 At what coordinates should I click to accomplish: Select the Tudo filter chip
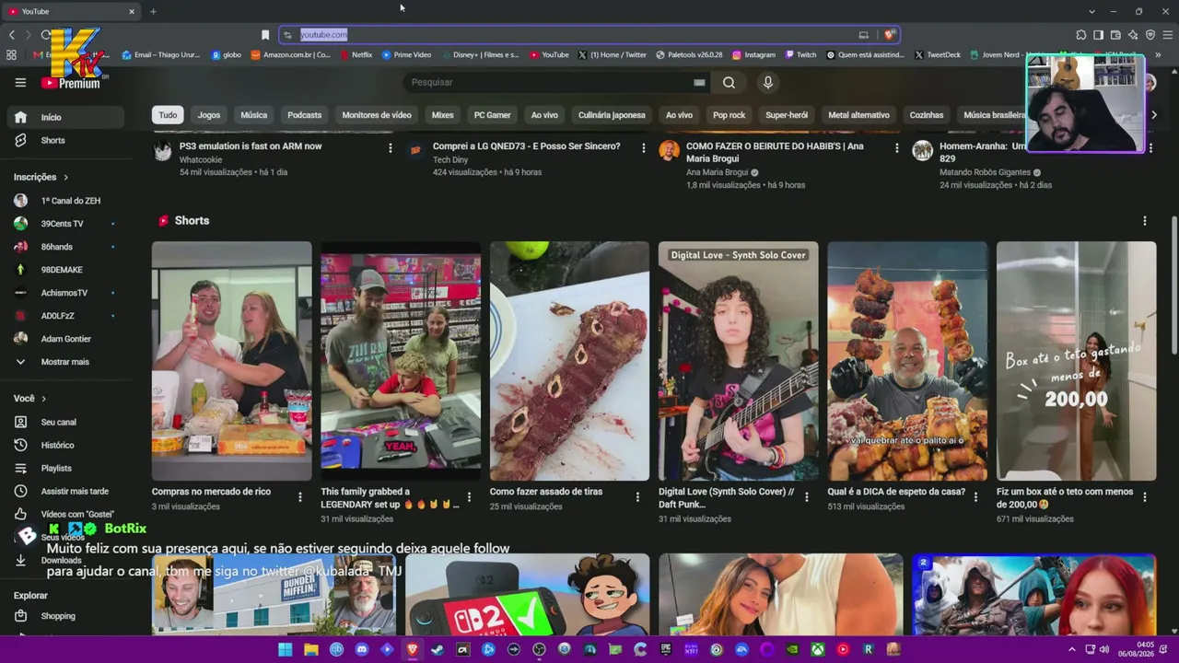(168, 115)
